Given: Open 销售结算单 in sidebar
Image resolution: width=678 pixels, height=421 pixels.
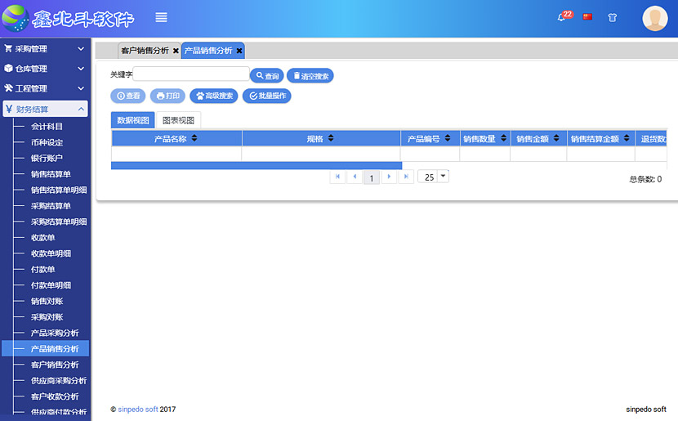Looking at the screenshot, I should [x=51, y=174].
